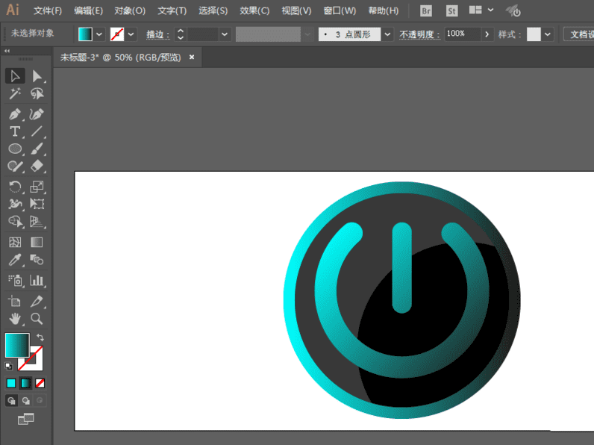Swap fill and stroke colors
This screenshot has width=594, height=445.
point(40,338)
